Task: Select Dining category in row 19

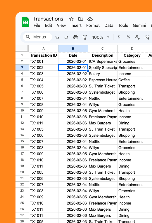Action: coord(132,166)
